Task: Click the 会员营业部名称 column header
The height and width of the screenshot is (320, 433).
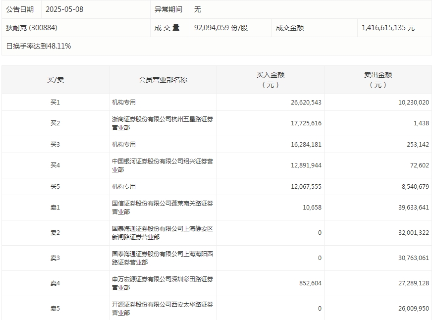Action: click(162, 80)
